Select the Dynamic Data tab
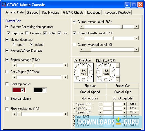The image size is (145, 131). [14, 12]
